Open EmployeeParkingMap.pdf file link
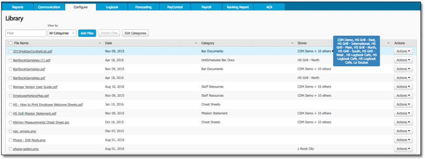Screen dimensions: 425x159 pos(31,96)
